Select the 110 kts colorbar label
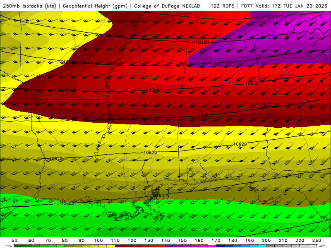This screenshot has height=248, width=331. coord(115,241)
